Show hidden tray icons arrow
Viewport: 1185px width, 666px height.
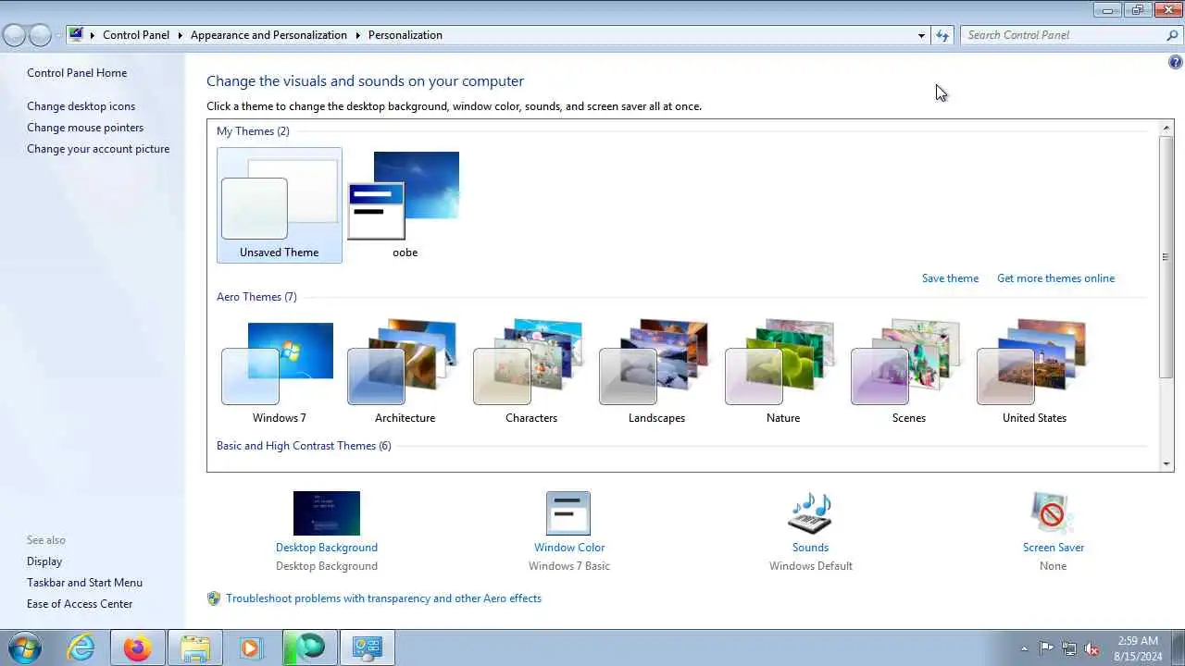(1023, 648)
